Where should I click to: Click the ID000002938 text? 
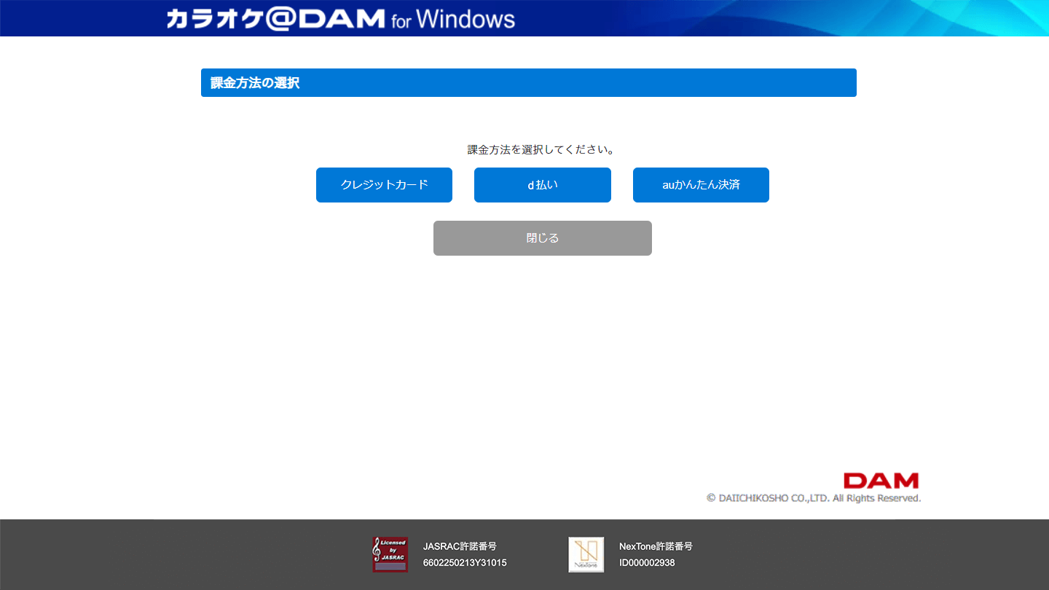click(647, 563)
